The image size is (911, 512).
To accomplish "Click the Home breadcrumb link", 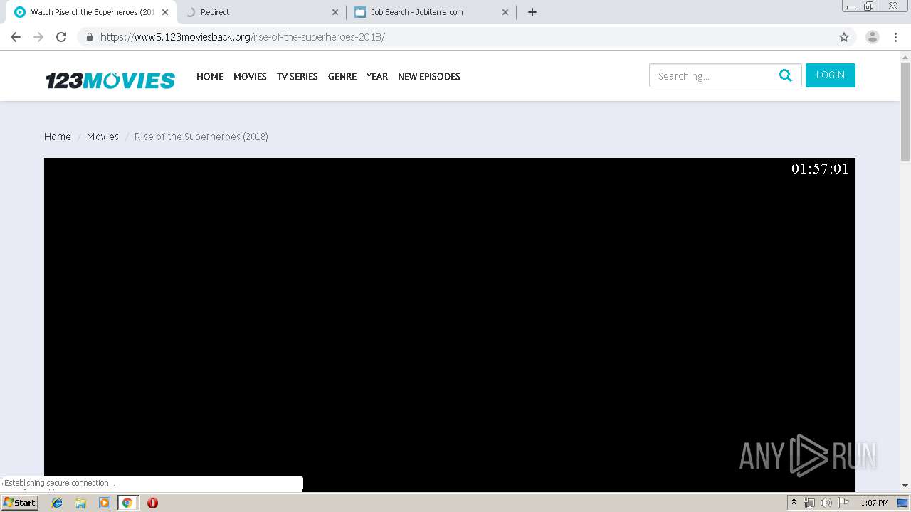I will pos(58,137).
